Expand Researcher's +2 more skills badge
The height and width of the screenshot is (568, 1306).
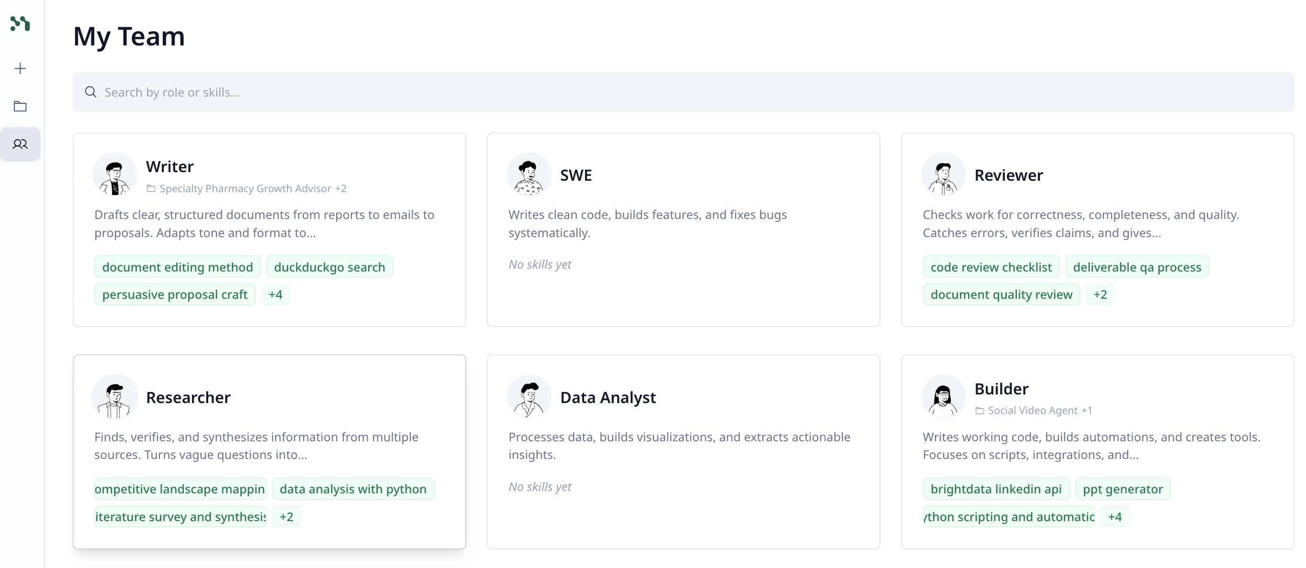(x=286, y=516)
